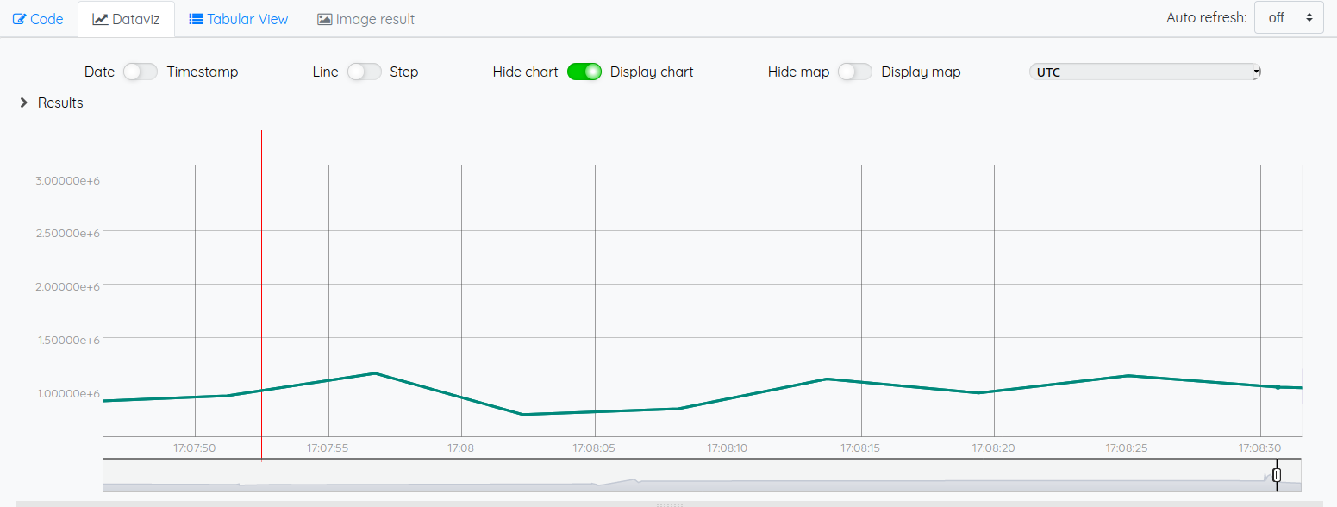Click the 17:08 time label
This screenshot has width=1337, height=507.
coord(461,448)
